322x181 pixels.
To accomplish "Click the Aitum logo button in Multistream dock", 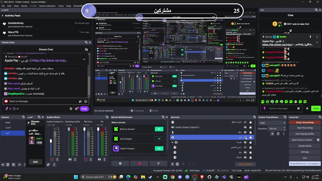I will (x=158, y=164).
